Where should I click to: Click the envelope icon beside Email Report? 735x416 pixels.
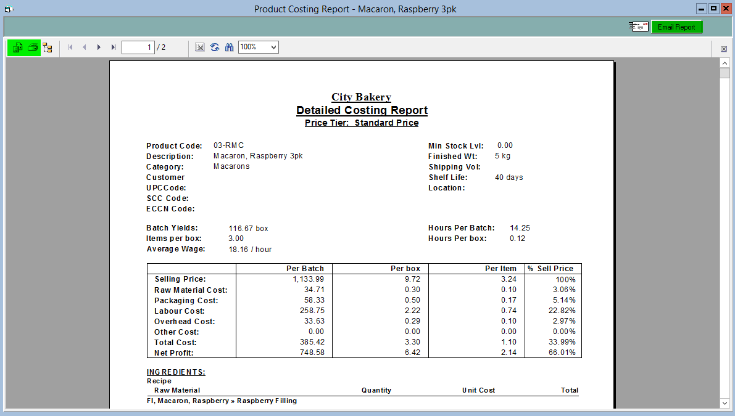(639, 27)
